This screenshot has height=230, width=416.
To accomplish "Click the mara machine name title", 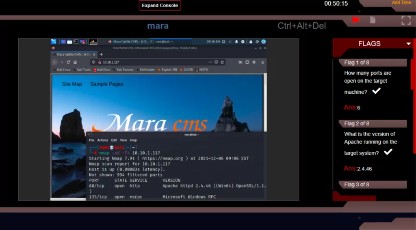I will point(158,26).
